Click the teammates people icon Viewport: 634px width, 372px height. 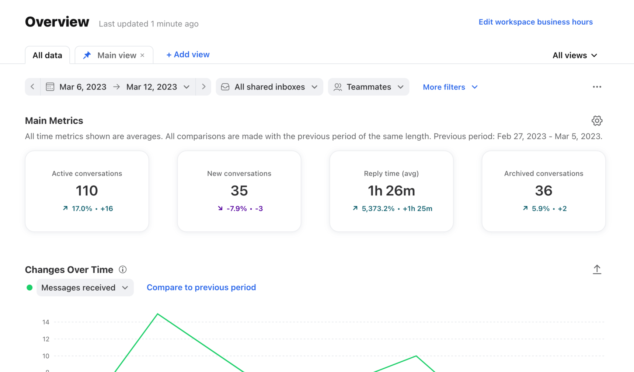pyautogui.click(x=338, y=87)
